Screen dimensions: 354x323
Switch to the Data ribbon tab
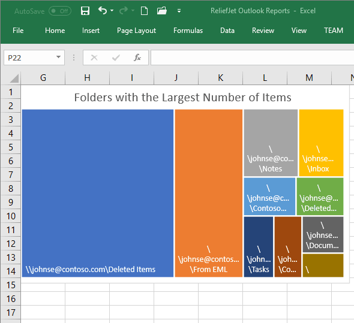[x=227, y=31]
